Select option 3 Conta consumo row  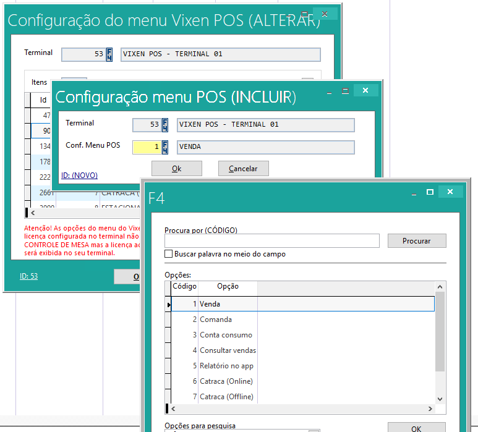pos(303,335)
